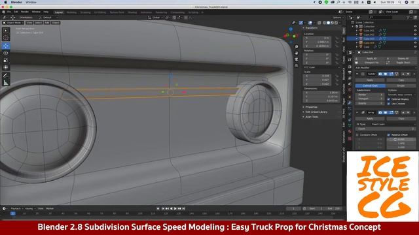419x235 pixels.
Task: Toggle Subdiv modifier viewport display icon
Action: (x=386, y=74)
